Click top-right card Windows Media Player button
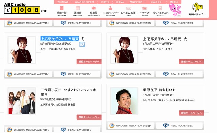The width and height of the screenshot is (217, 133). click(x=131, y=23)
